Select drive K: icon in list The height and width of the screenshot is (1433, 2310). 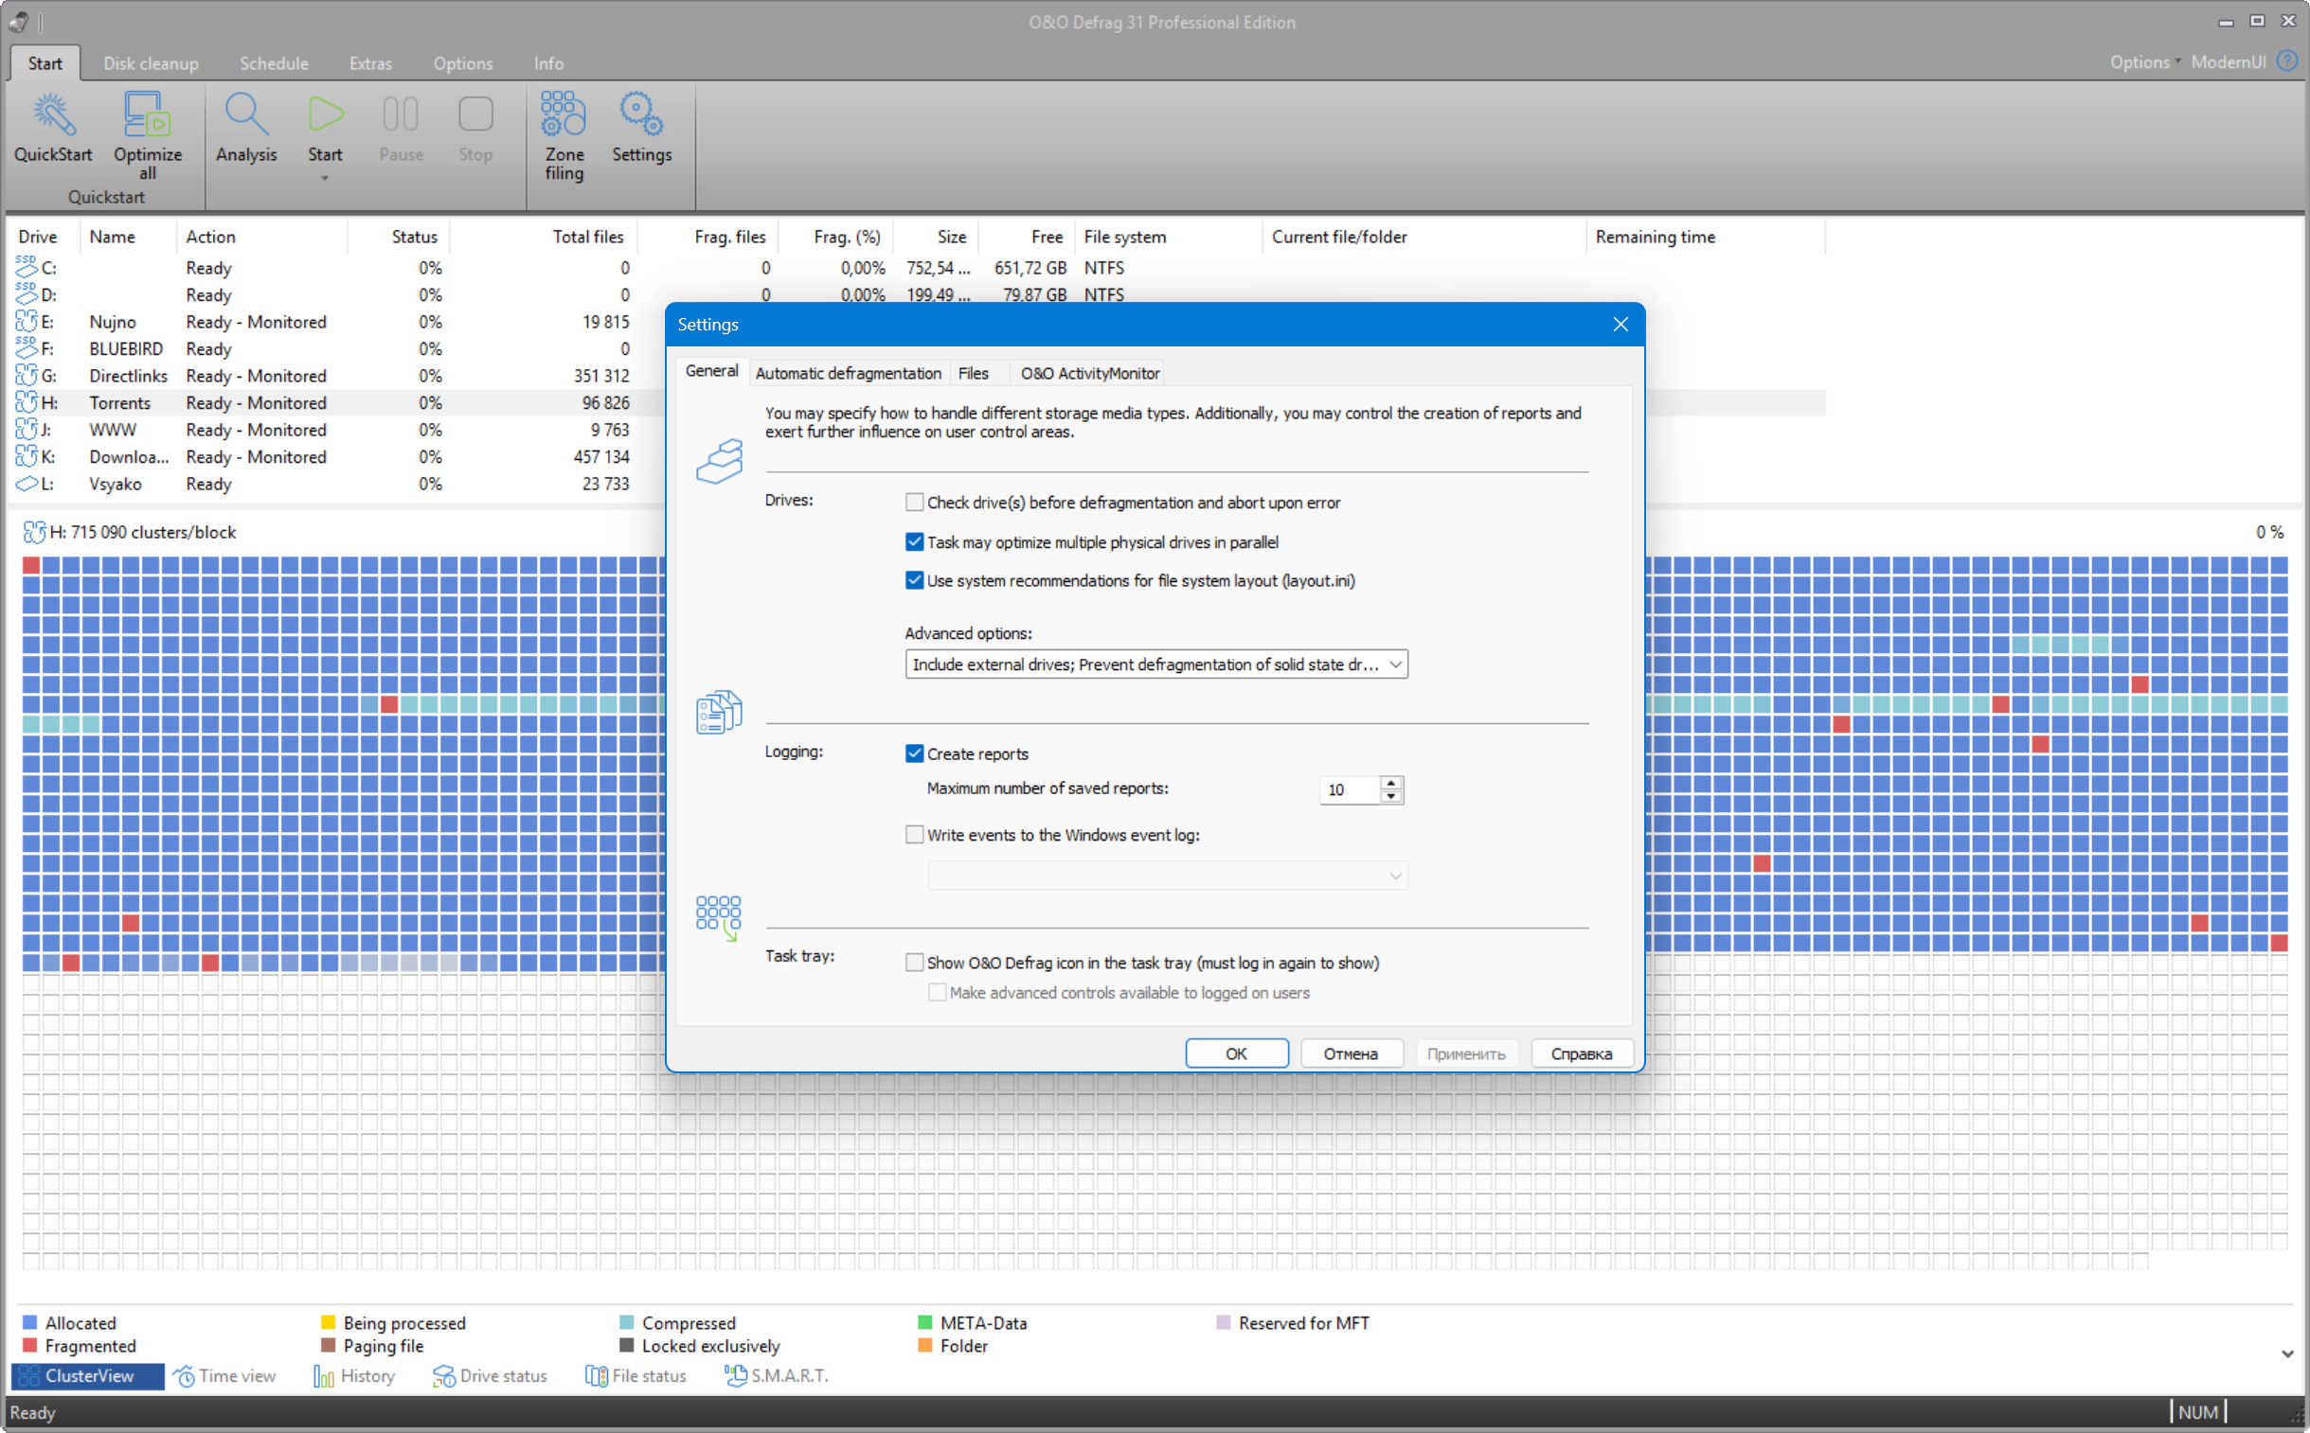[x=26, y=457]
